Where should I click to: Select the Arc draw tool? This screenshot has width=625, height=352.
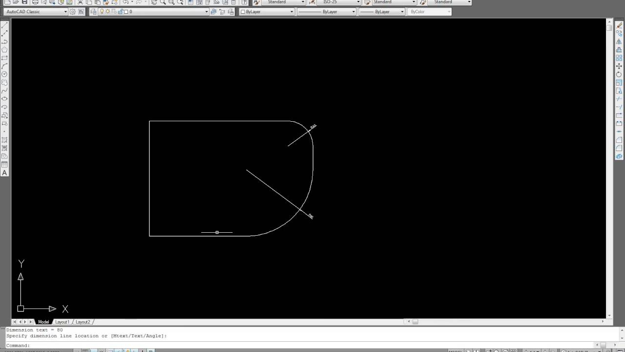4,66
